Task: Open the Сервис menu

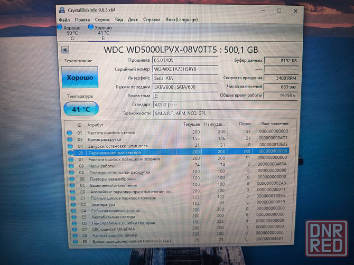Action: pos(103,20)
